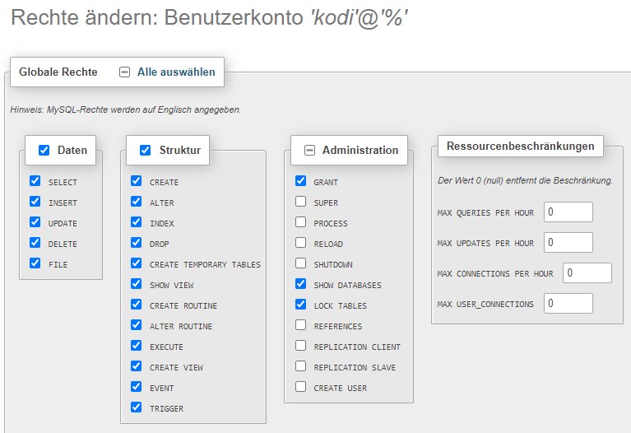The height and width of the screenshot is (433, 631).
Task: Revoke the GRANT privilege checkbox
Action: (300, 181)
